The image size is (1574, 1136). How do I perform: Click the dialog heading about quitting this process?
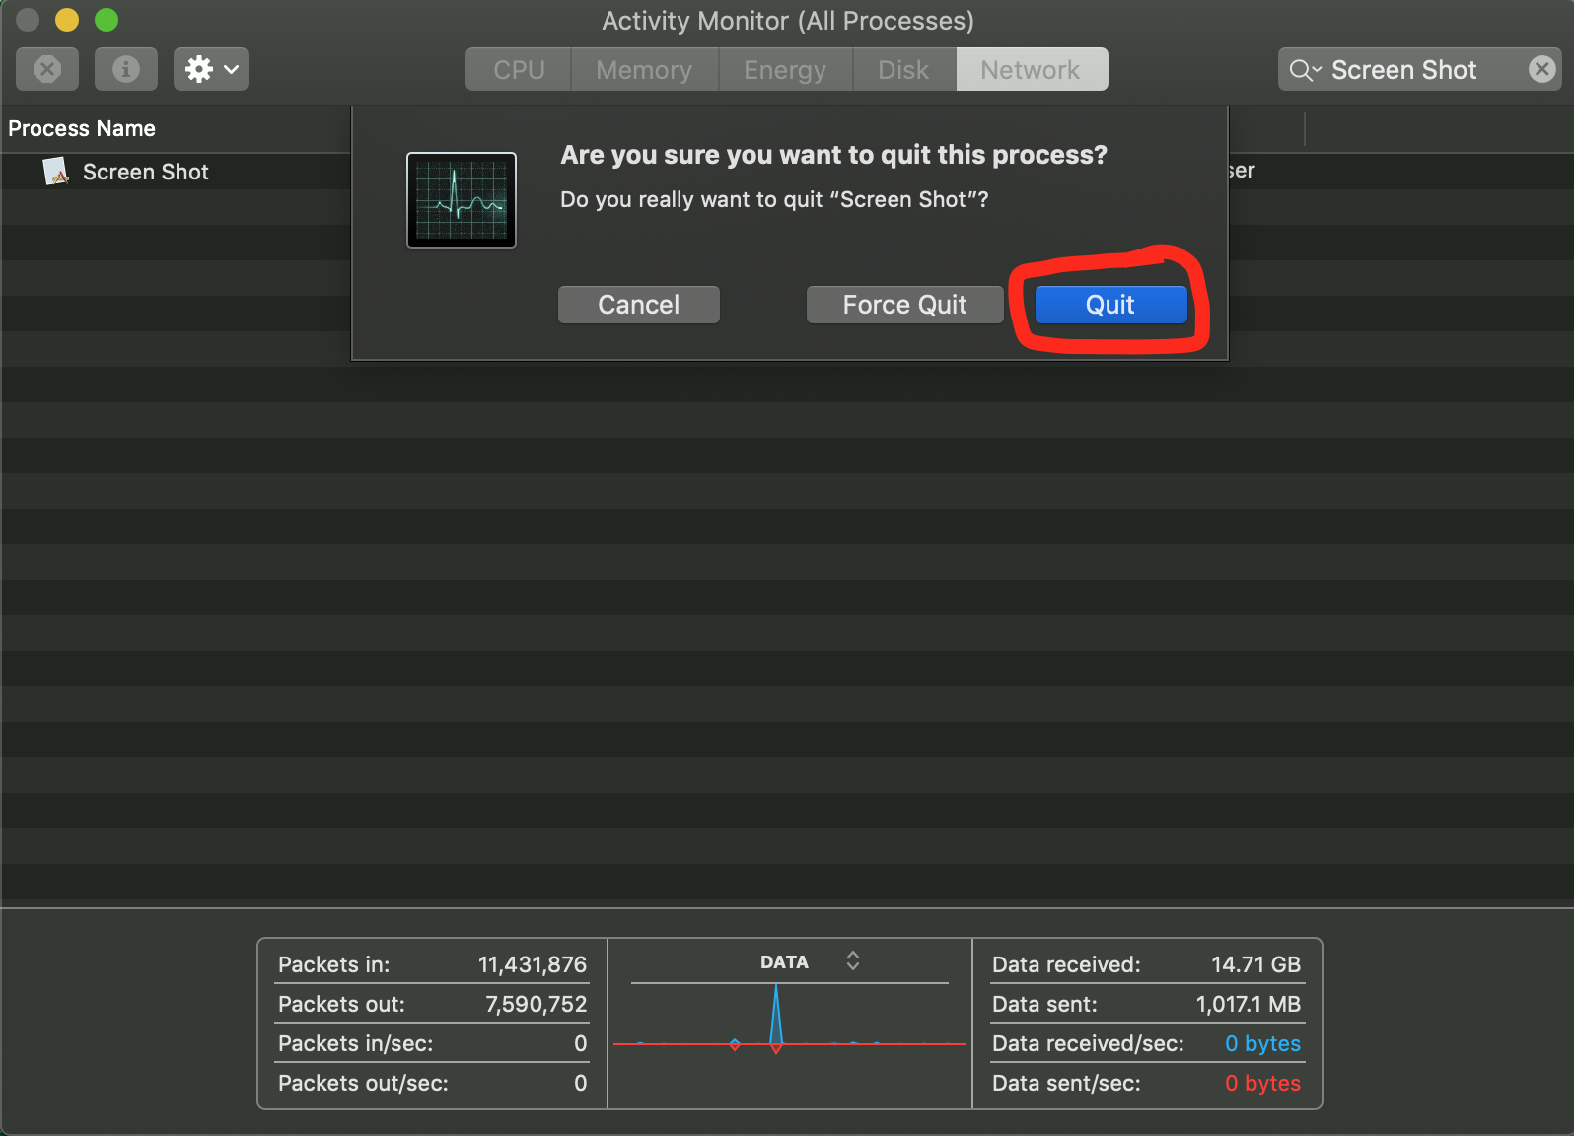(x=834, y=155)
